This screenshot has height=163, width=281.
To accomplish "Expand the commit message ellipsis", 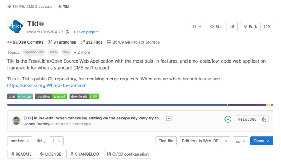I will coord(168,118).
